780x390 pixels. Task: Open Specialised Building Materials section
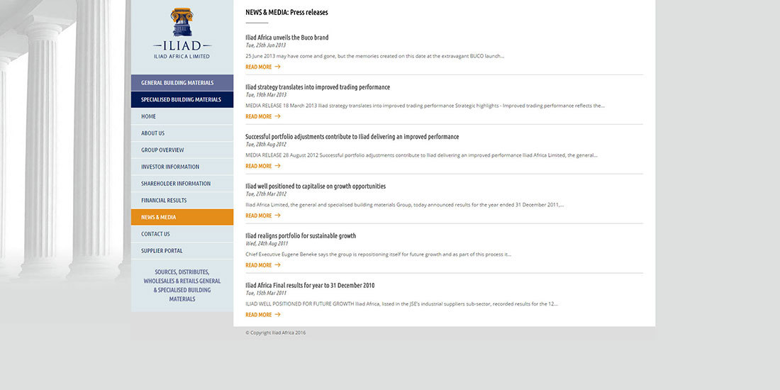182,100
